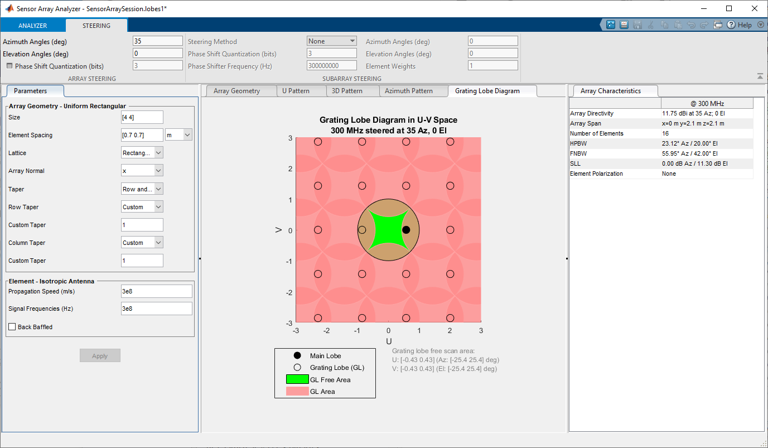Image resolution: width=768 pixels, height=448 pixels.
Task: Click the 'Grating lobe free scan area:' text
Action: (433, 351)
